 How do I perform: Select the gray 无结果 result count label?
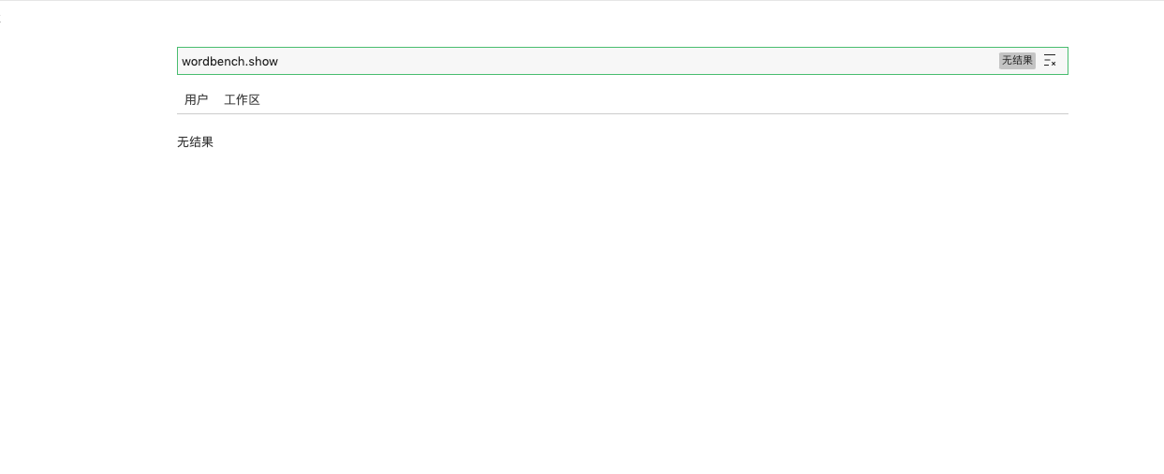(1017, 61)
